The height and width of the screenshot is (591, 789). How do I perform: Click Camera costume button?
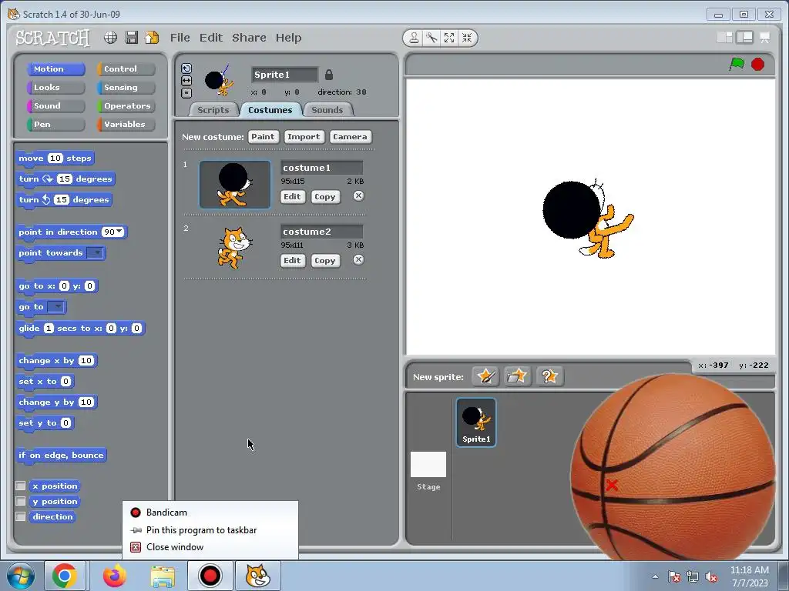coord(350,137)
